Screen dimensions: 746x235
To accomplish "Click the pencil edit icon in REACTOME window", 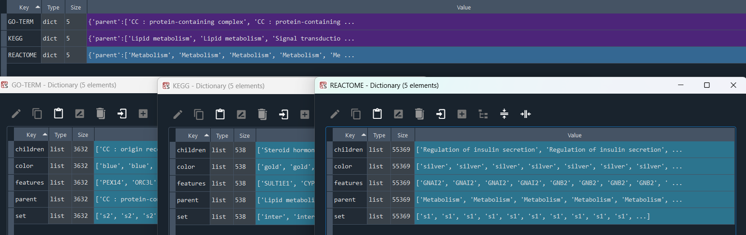I will (x=335, y=114).
